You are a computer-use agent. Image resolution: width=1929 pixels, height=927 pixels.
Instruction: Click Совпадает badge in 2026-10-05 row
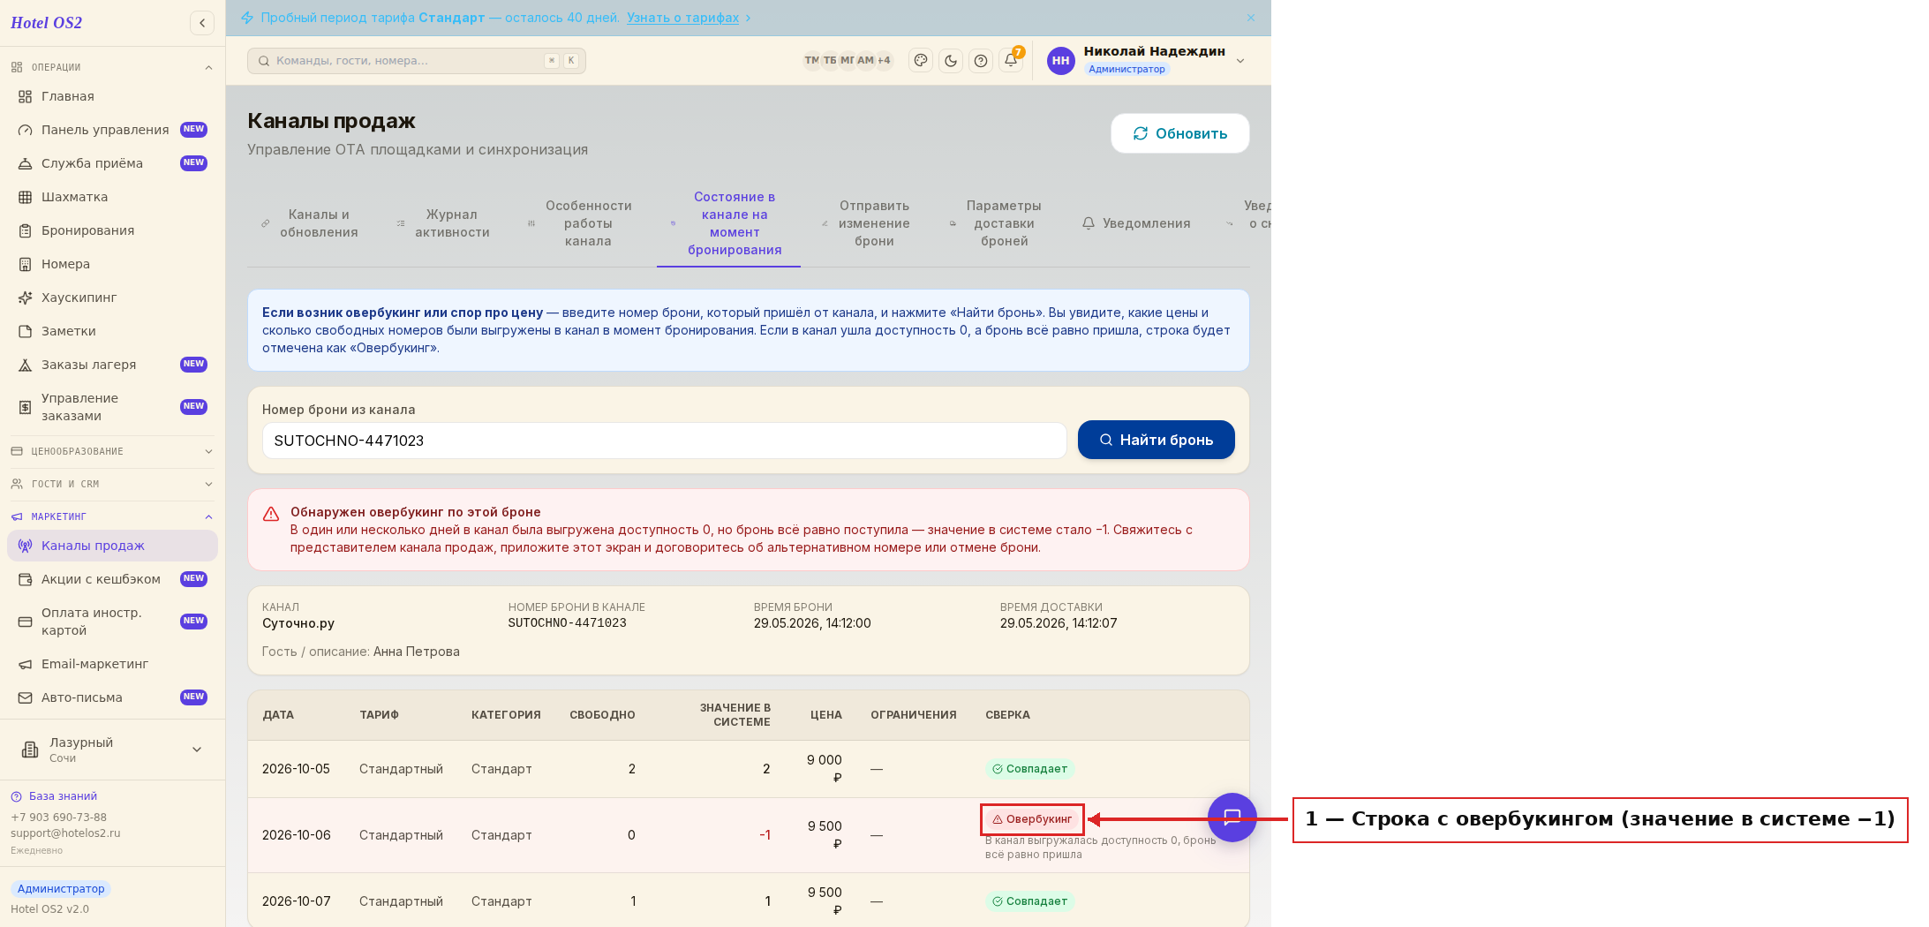point(1029,769)
